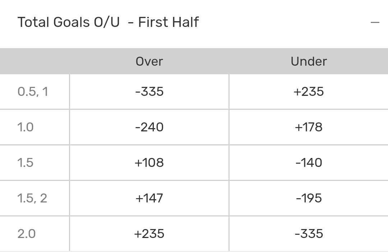Collapse the Total Goals O/U section

coord(375,22)
